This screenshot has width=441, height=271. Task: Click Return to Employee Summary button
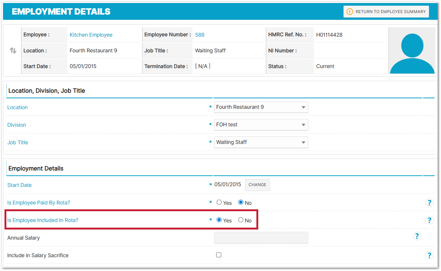pos(386,12)
